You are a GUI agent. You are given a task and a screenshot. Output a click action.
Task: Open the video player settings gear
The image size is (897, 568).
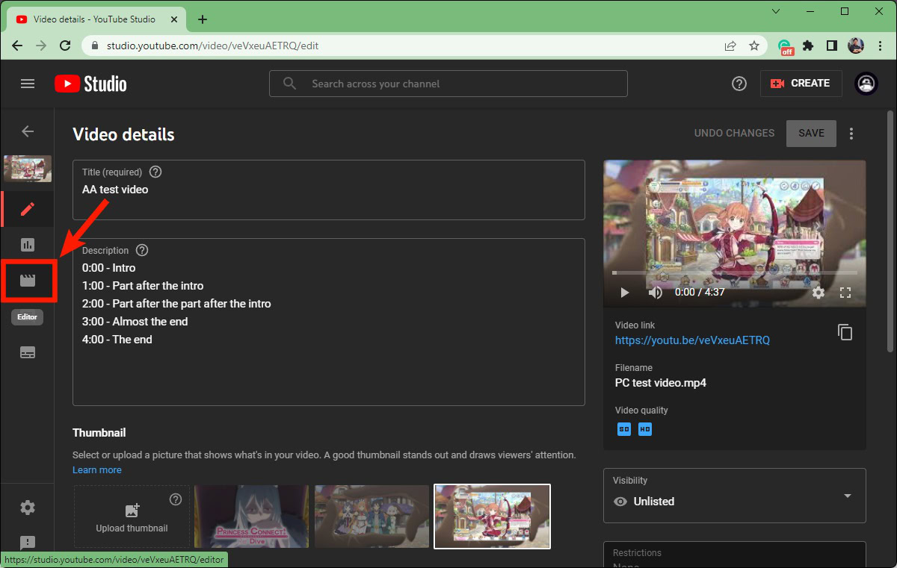(819, 293)
